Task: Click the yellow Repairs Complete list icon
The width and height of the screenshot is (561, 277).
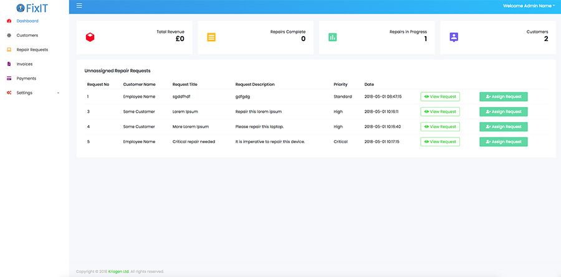Action: pos(211,37)
